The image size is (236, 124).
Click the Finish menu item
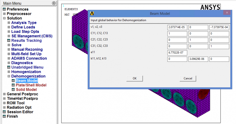(12, 116)
